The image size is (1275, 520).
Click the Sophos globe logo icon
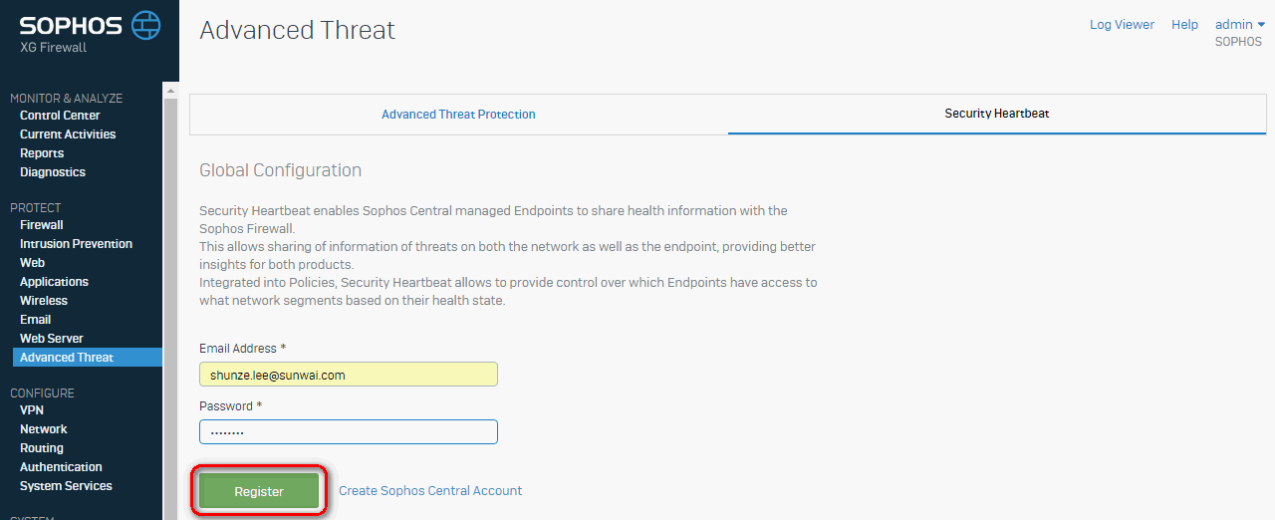(145, 24)
